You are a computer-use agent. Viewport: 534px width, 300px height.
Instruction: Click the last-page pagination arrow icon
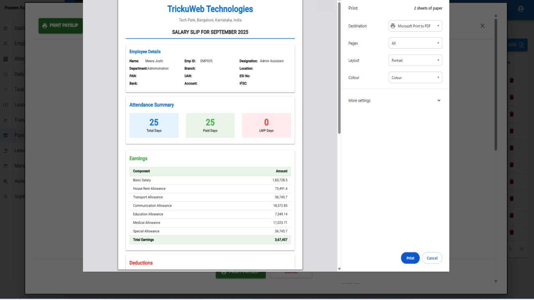521,249
